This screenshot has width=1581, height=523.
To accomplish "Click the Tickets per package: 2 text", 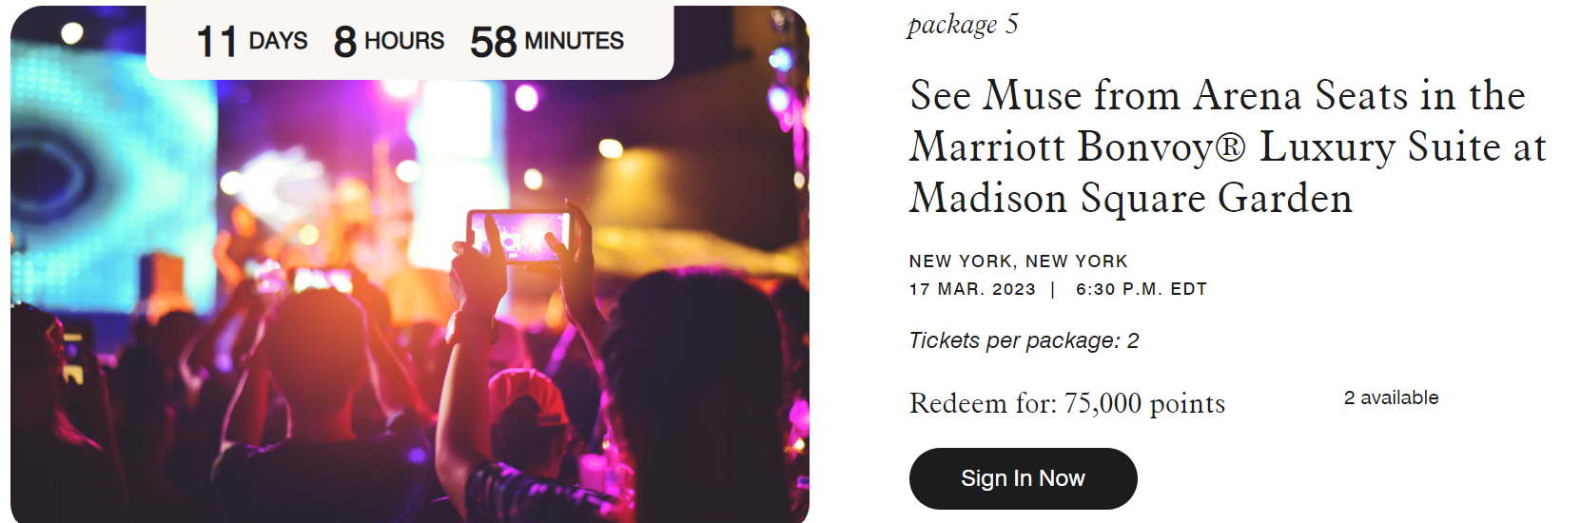I will coord(1024,340).
